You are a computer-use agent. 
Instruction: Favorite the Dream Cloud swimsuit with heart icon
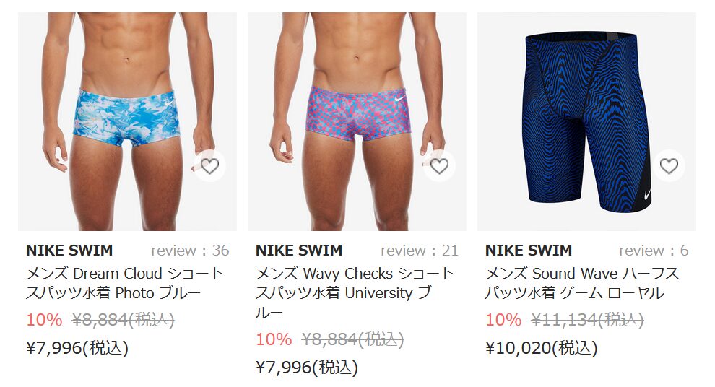point(209,166)
